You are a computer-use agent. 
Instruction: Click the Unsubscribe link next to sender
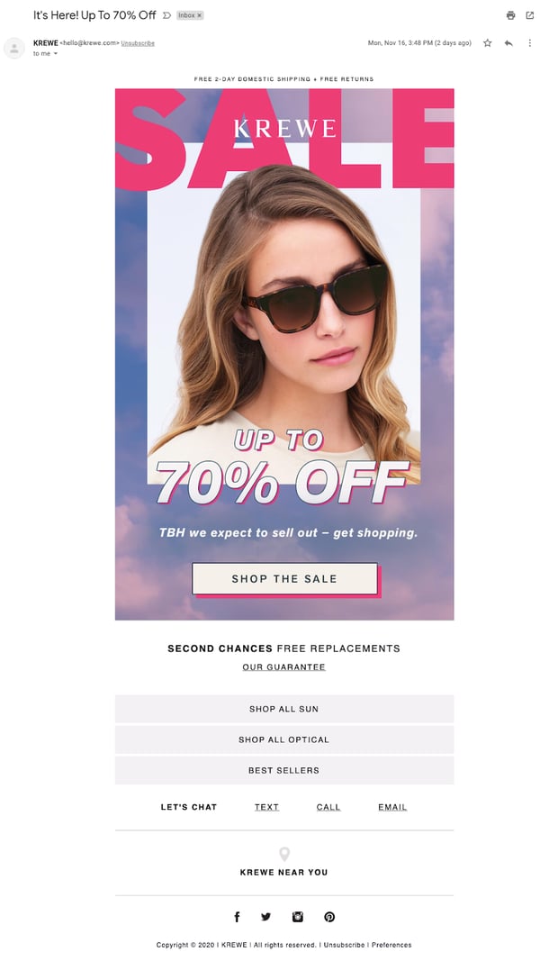[x=138, y=43]
